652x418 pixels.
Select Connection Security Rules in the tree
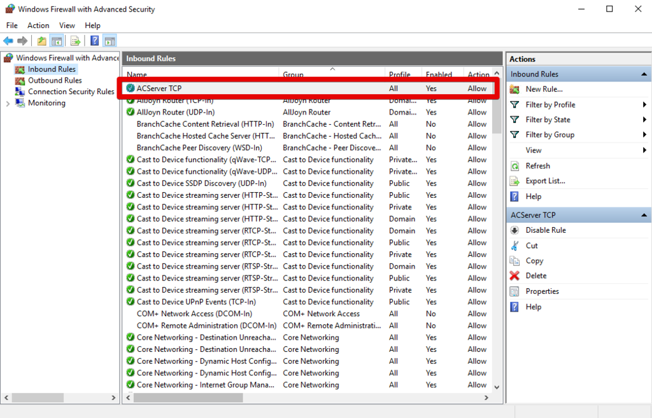tap(71, 92)
